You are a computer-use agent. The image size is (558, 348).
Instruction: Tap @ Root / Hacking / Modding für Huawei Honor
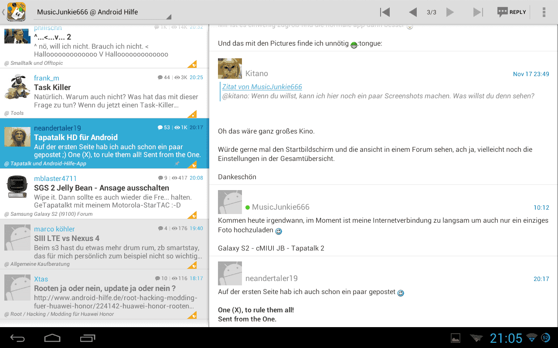click(x=59, y=314)
